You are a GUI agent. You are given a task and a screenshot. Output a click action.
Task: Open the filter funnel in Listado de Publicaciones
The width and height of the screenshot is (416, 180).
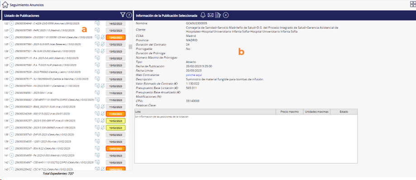tap(123, 15)
